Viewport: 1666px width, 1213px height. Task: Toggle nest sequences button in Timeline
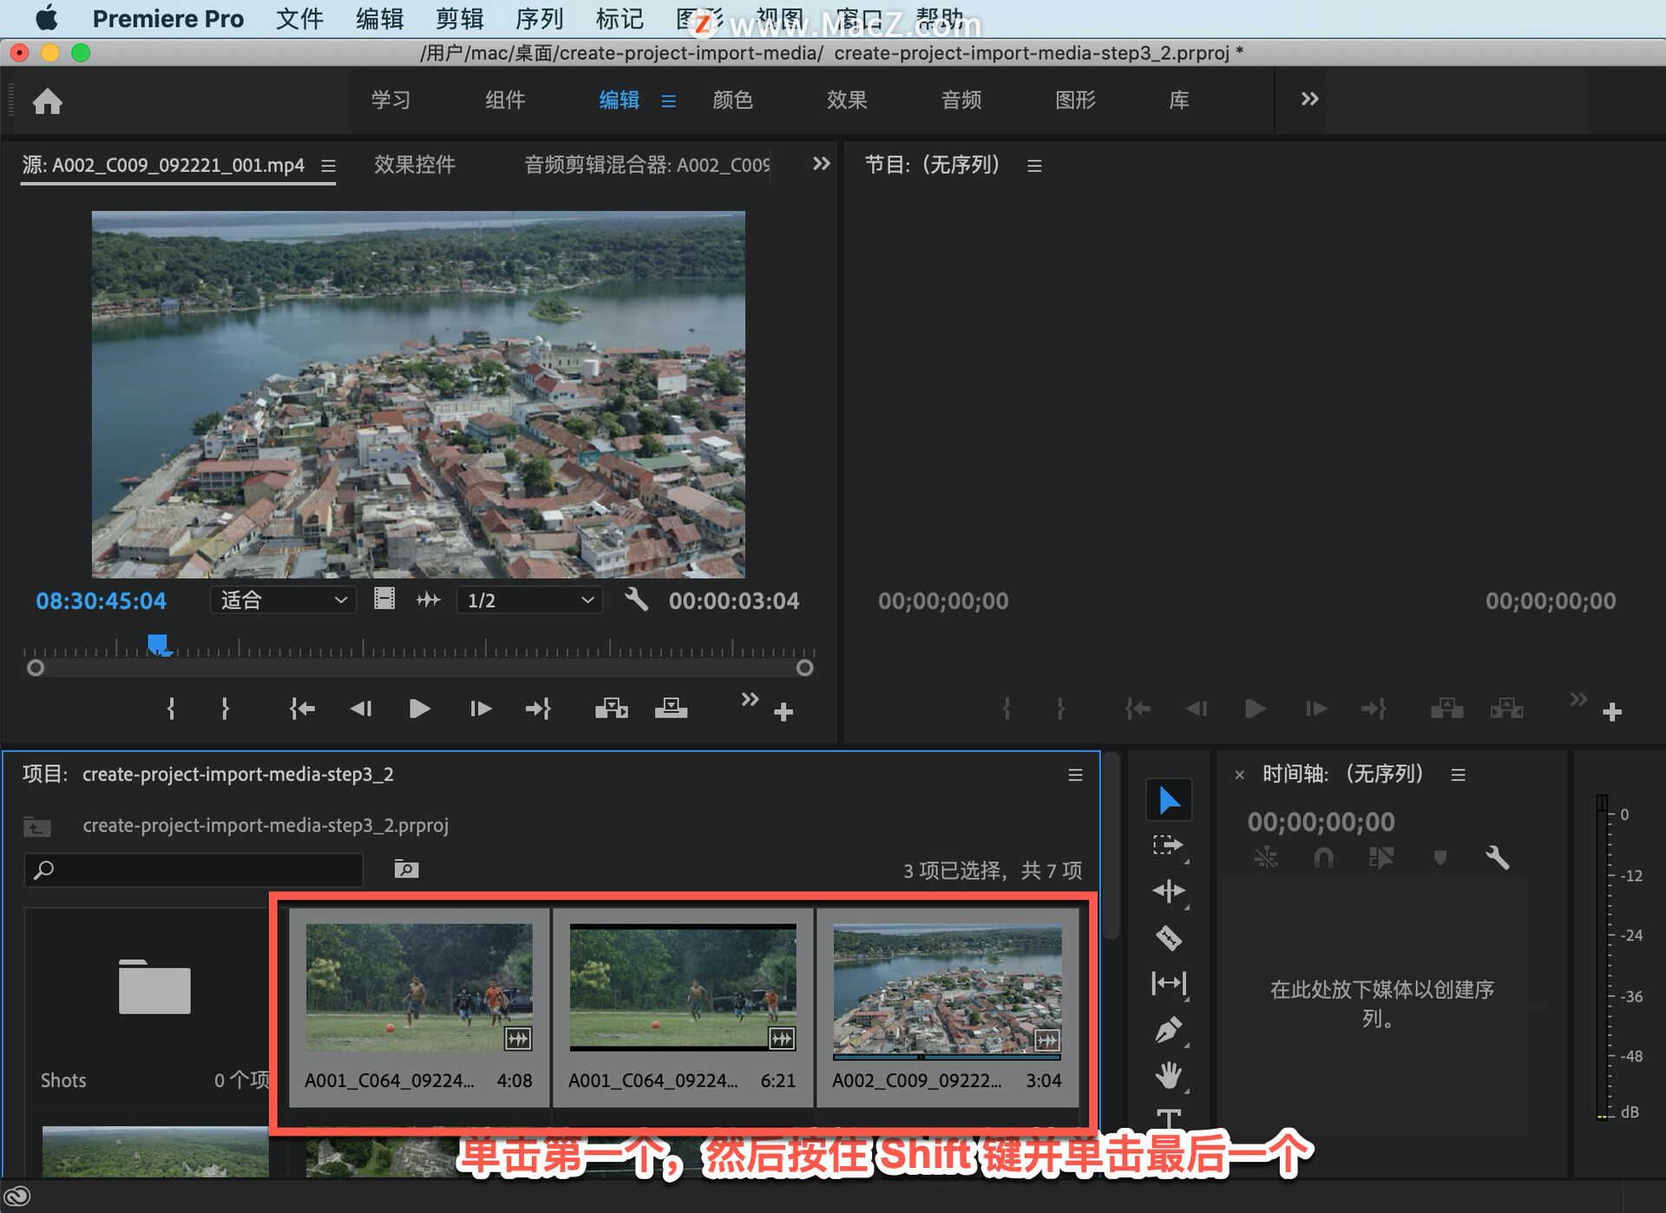point(1266,858)
